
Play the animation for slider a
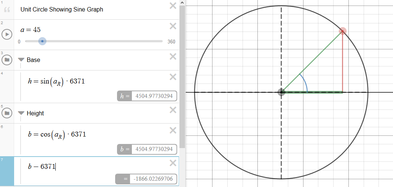pyautogui.click(x=7, y=34)
